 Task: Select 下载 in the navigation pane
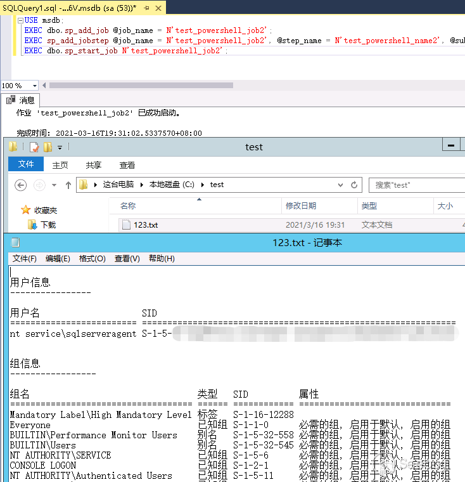pyautogui.click(x=49, y=225)
